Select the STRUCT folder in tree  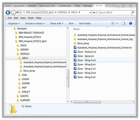[x=24, y=92]
